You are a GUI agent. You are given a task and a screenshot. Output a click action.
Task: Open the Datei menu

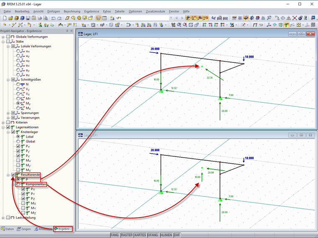point(7,11)
